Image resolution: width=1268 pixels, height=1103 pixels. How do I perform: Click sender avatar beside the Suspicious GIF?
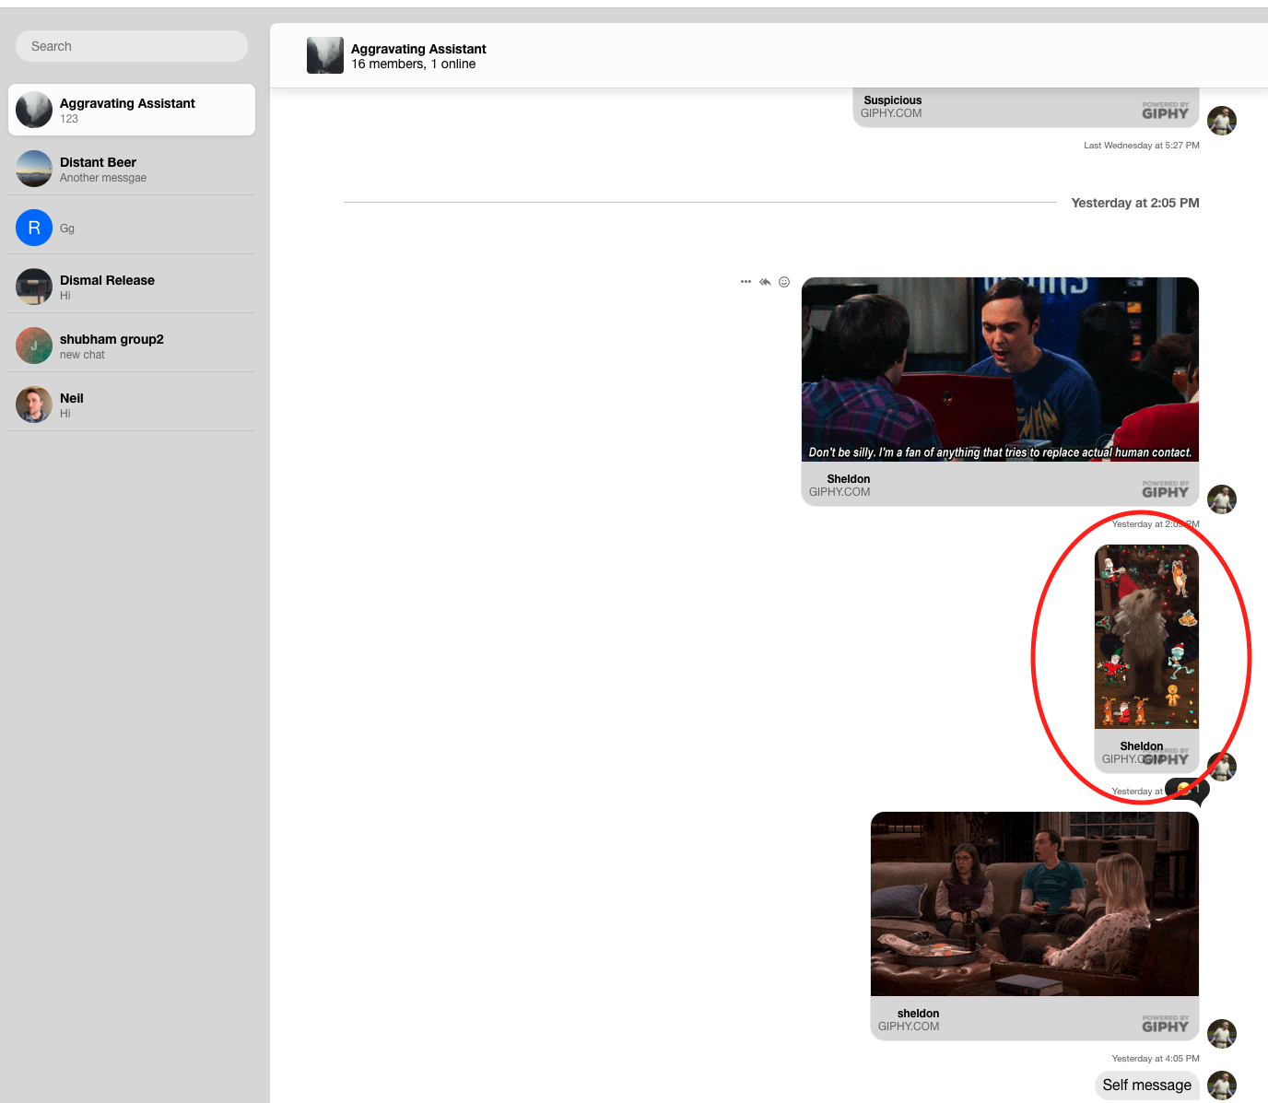[1222, 121]
